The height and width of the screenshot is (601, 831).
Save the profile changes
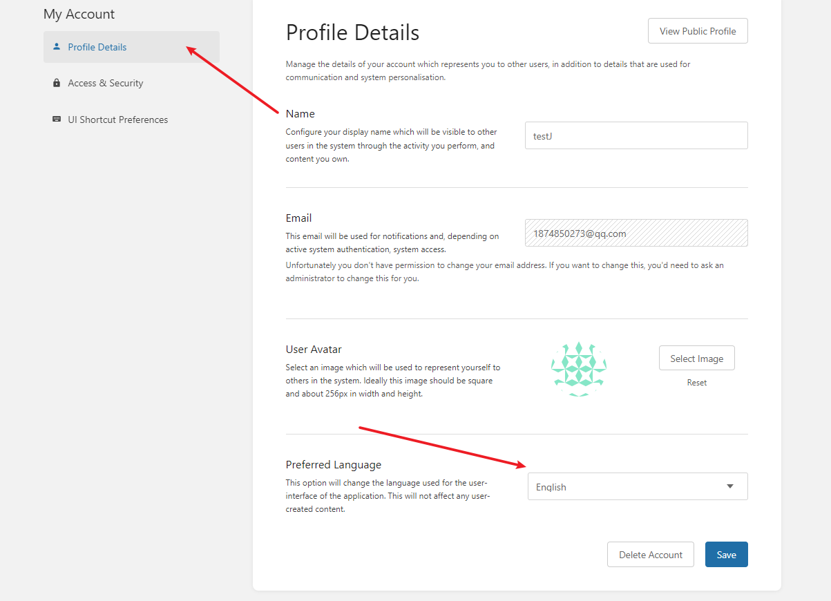[726, 555]
